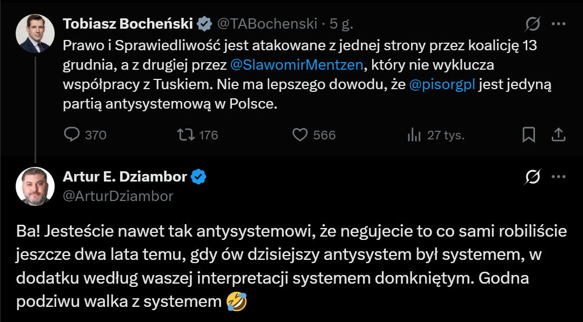
Task: Click the @TABochenski handle
Action: [267, 24]
